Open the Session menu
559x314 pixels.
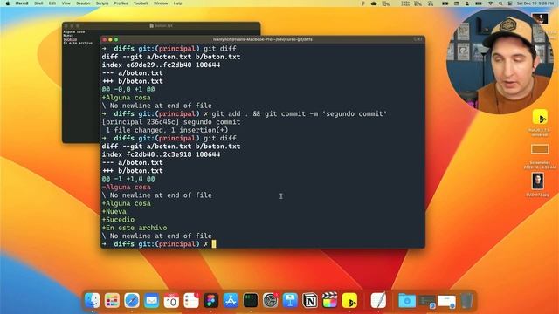pos(83,3)
